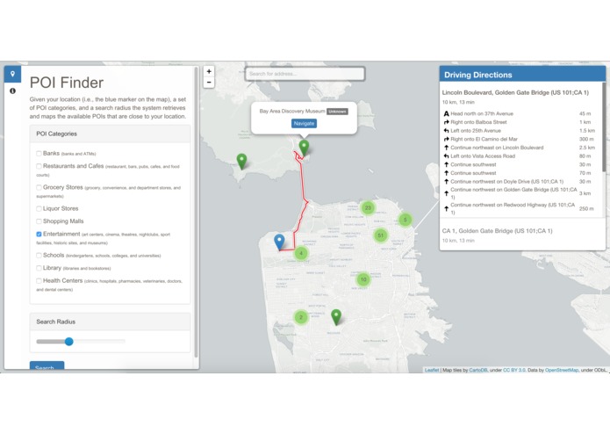This screenshot has height=434, width=610.
Task: Click step Continue northwest on Golden Gate Bridge
Action: [520, 193]
